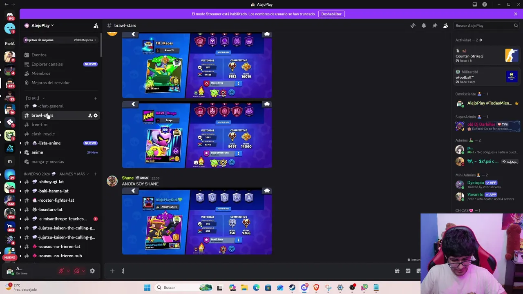Open Steam from the taskbar
523x294 pixels.
pos(292,287)
